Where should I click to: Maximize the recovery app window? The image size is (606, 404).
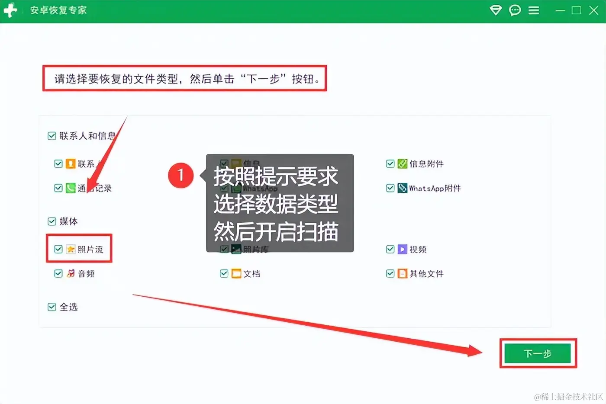pos(577,10)
